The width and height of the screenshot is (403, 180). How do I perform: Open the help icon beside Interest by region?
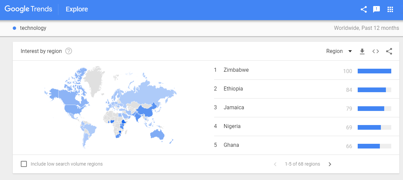(x=69, y=51)
